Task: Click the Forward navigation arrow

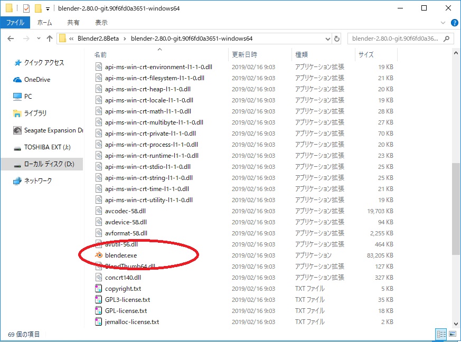Action: 26,39
